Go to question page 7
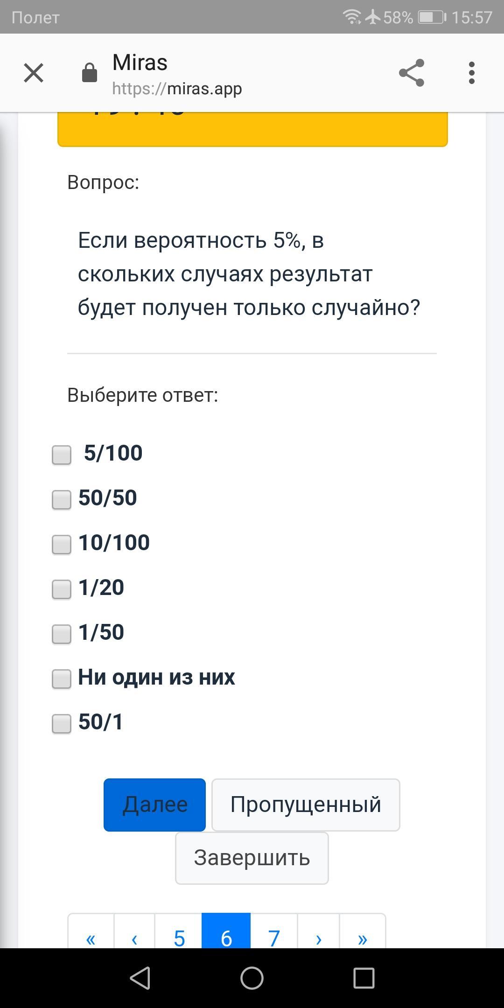The image size is (504, 1008). click(274, 937)
